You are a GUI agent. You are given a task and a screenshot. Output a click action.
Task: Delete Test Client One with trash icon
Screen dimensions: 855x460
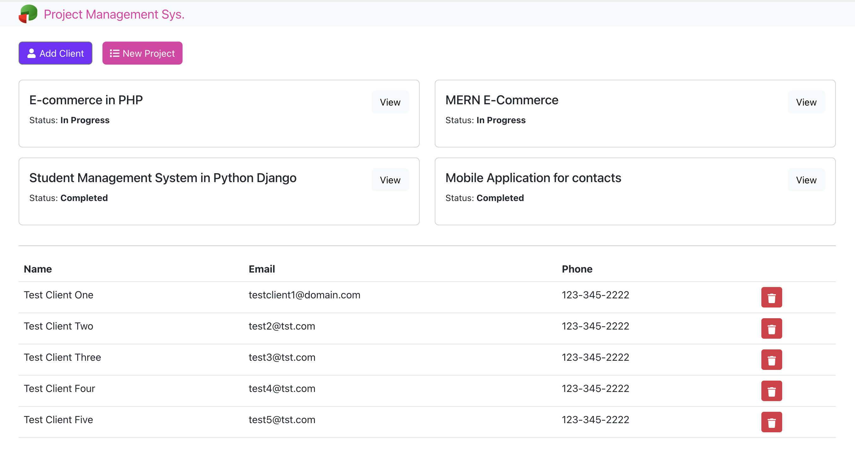tap(771, 297)
